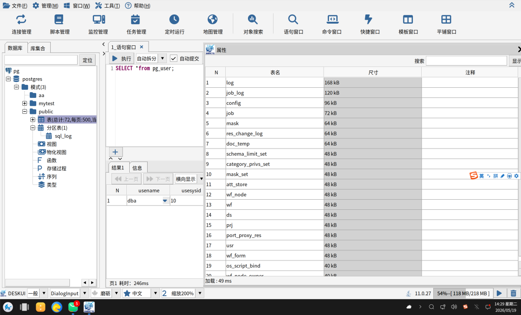
Task: Open 地图管理 globe icon
Action: point(213,19)
